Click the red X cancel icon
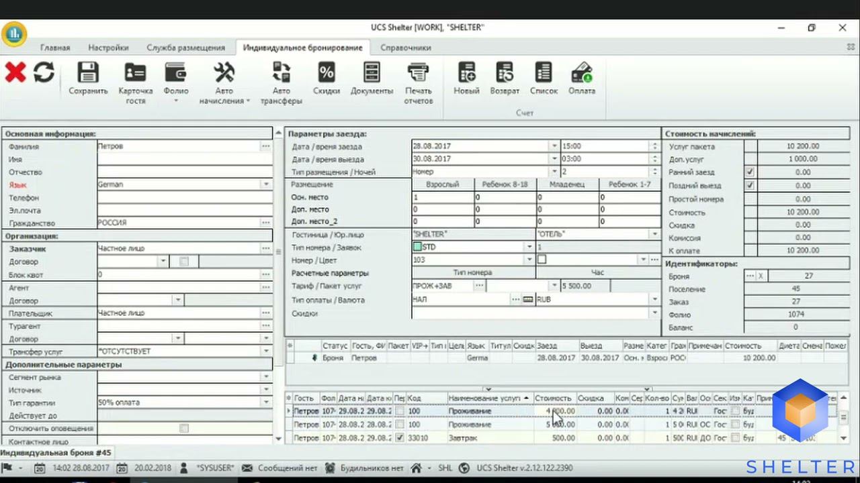860x483 pixels. (15, 72)
